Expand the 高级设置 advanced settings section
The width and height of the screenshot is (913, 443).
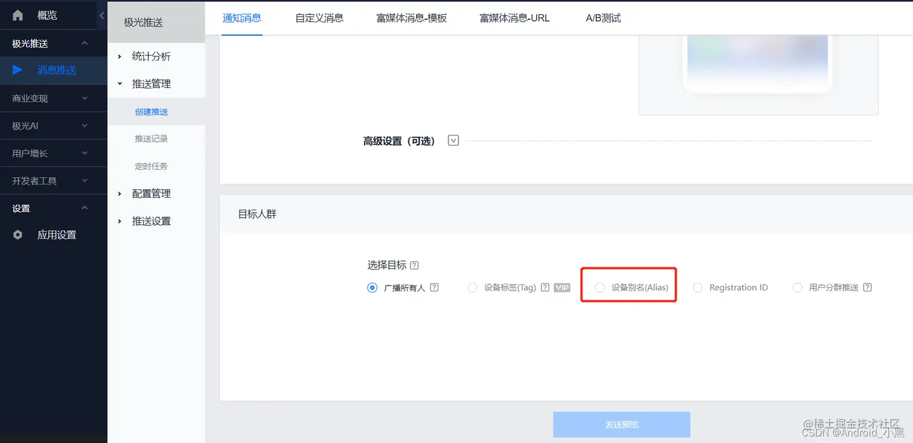[453, 140]
